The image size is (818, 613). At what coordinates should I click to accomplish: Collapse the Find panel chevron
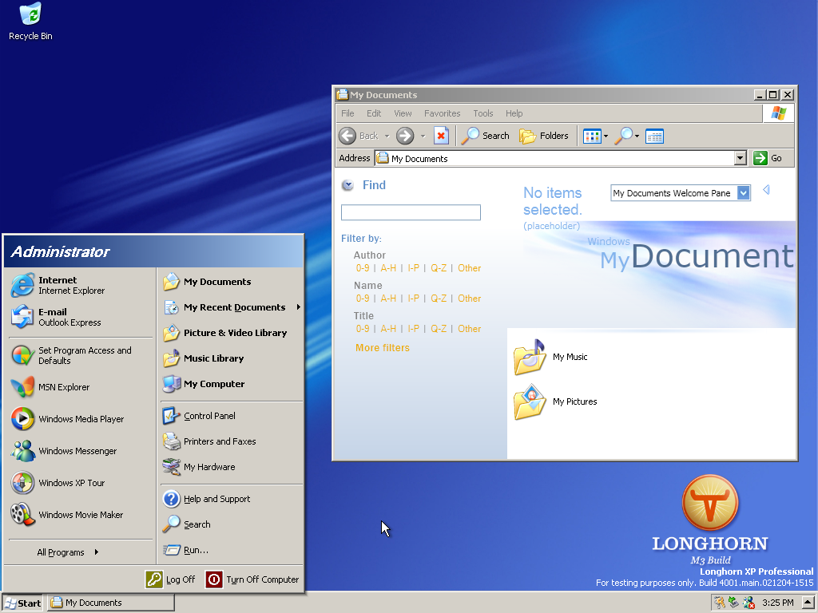(347, 186)
